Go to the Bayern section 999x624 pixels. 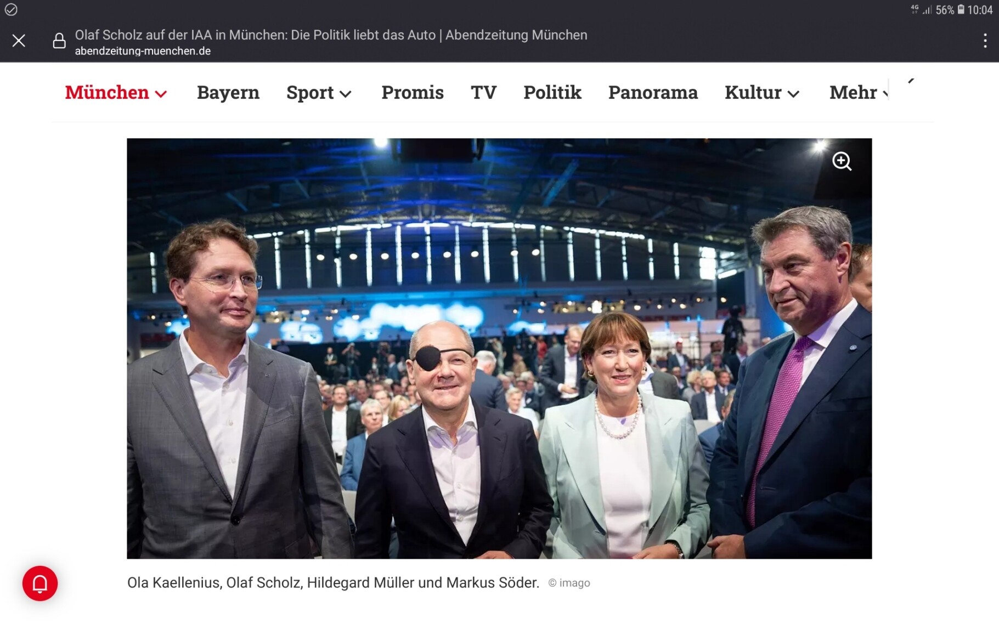point(228,92)
